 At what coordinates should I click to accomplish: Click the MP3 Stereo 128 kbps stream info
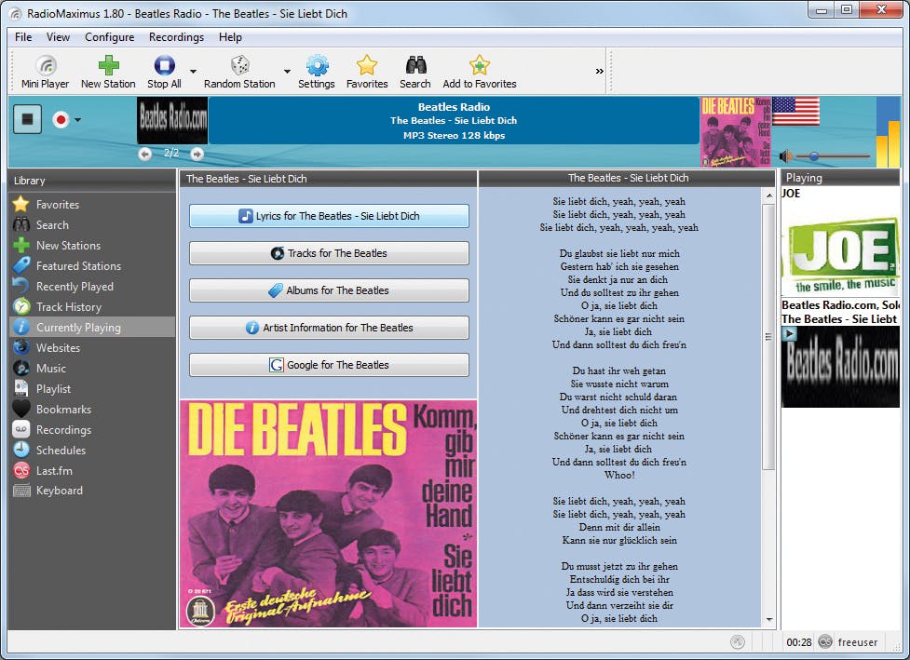coord(454,135)
